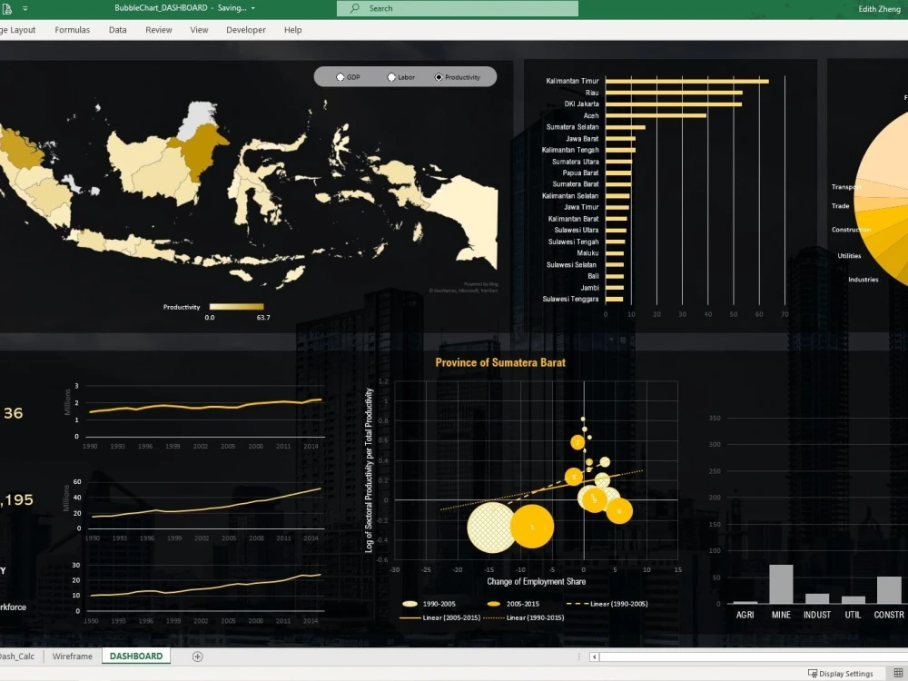Click the left scroll arrow beside the scrollbar
908x681 pixels.
point(593,656)
